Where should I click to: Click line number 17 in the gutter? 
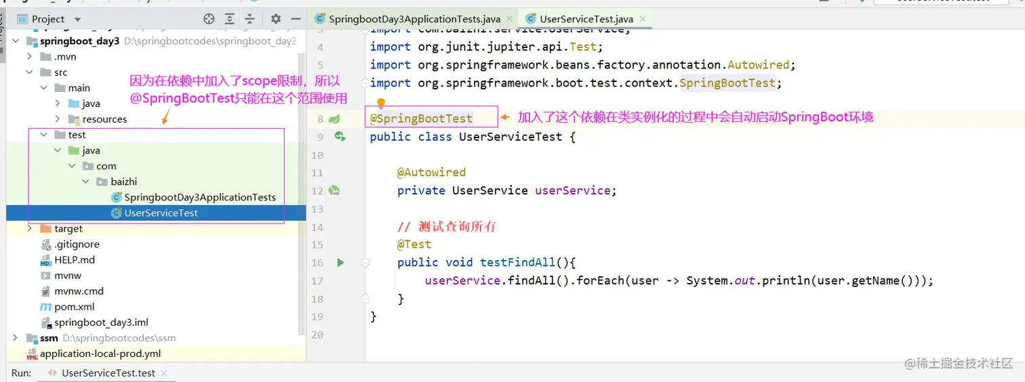(x=317, y=280)
